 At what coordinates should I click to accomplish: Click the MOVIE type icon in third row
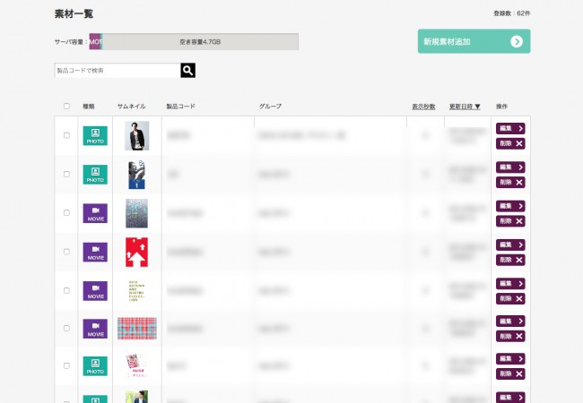coord(95,213)
